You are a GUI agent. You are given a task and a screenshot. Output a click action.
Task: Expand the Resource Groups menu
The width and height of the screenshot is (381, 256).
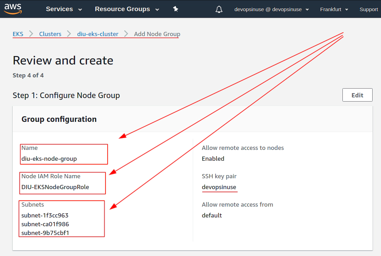click(127, 9)
